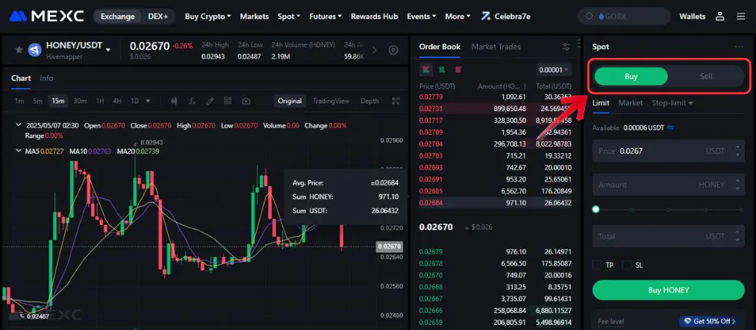
Task: Switch chart to Original view
Action: [290, 101]
